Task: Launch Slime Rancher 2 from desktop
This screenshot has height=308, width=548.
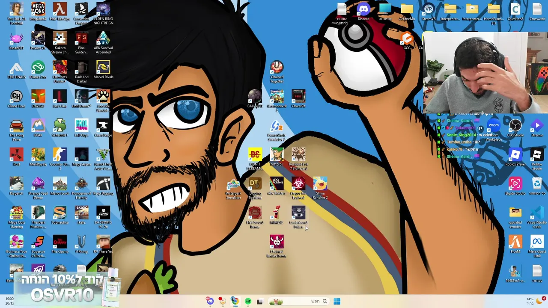Action: [x=320, y=188]
